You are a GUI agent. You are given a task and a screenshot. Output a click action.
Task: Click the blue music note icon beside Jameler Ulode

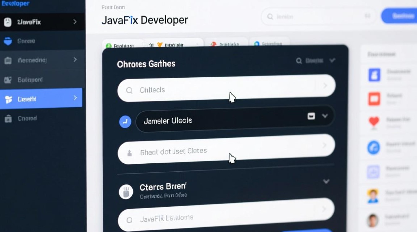(x=125, y=122)
